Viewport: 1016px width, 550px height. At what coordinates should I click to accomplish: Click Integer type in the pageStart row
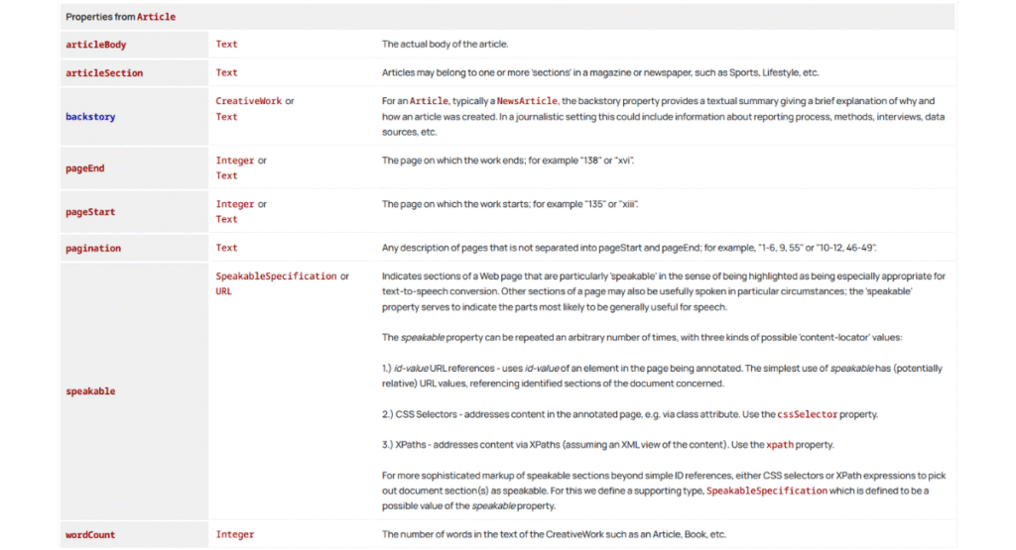[x=235, y=204]
